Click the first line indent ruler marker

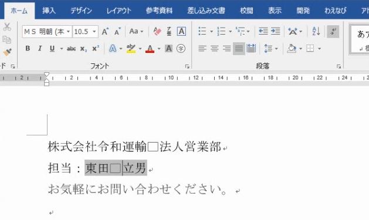46,75
